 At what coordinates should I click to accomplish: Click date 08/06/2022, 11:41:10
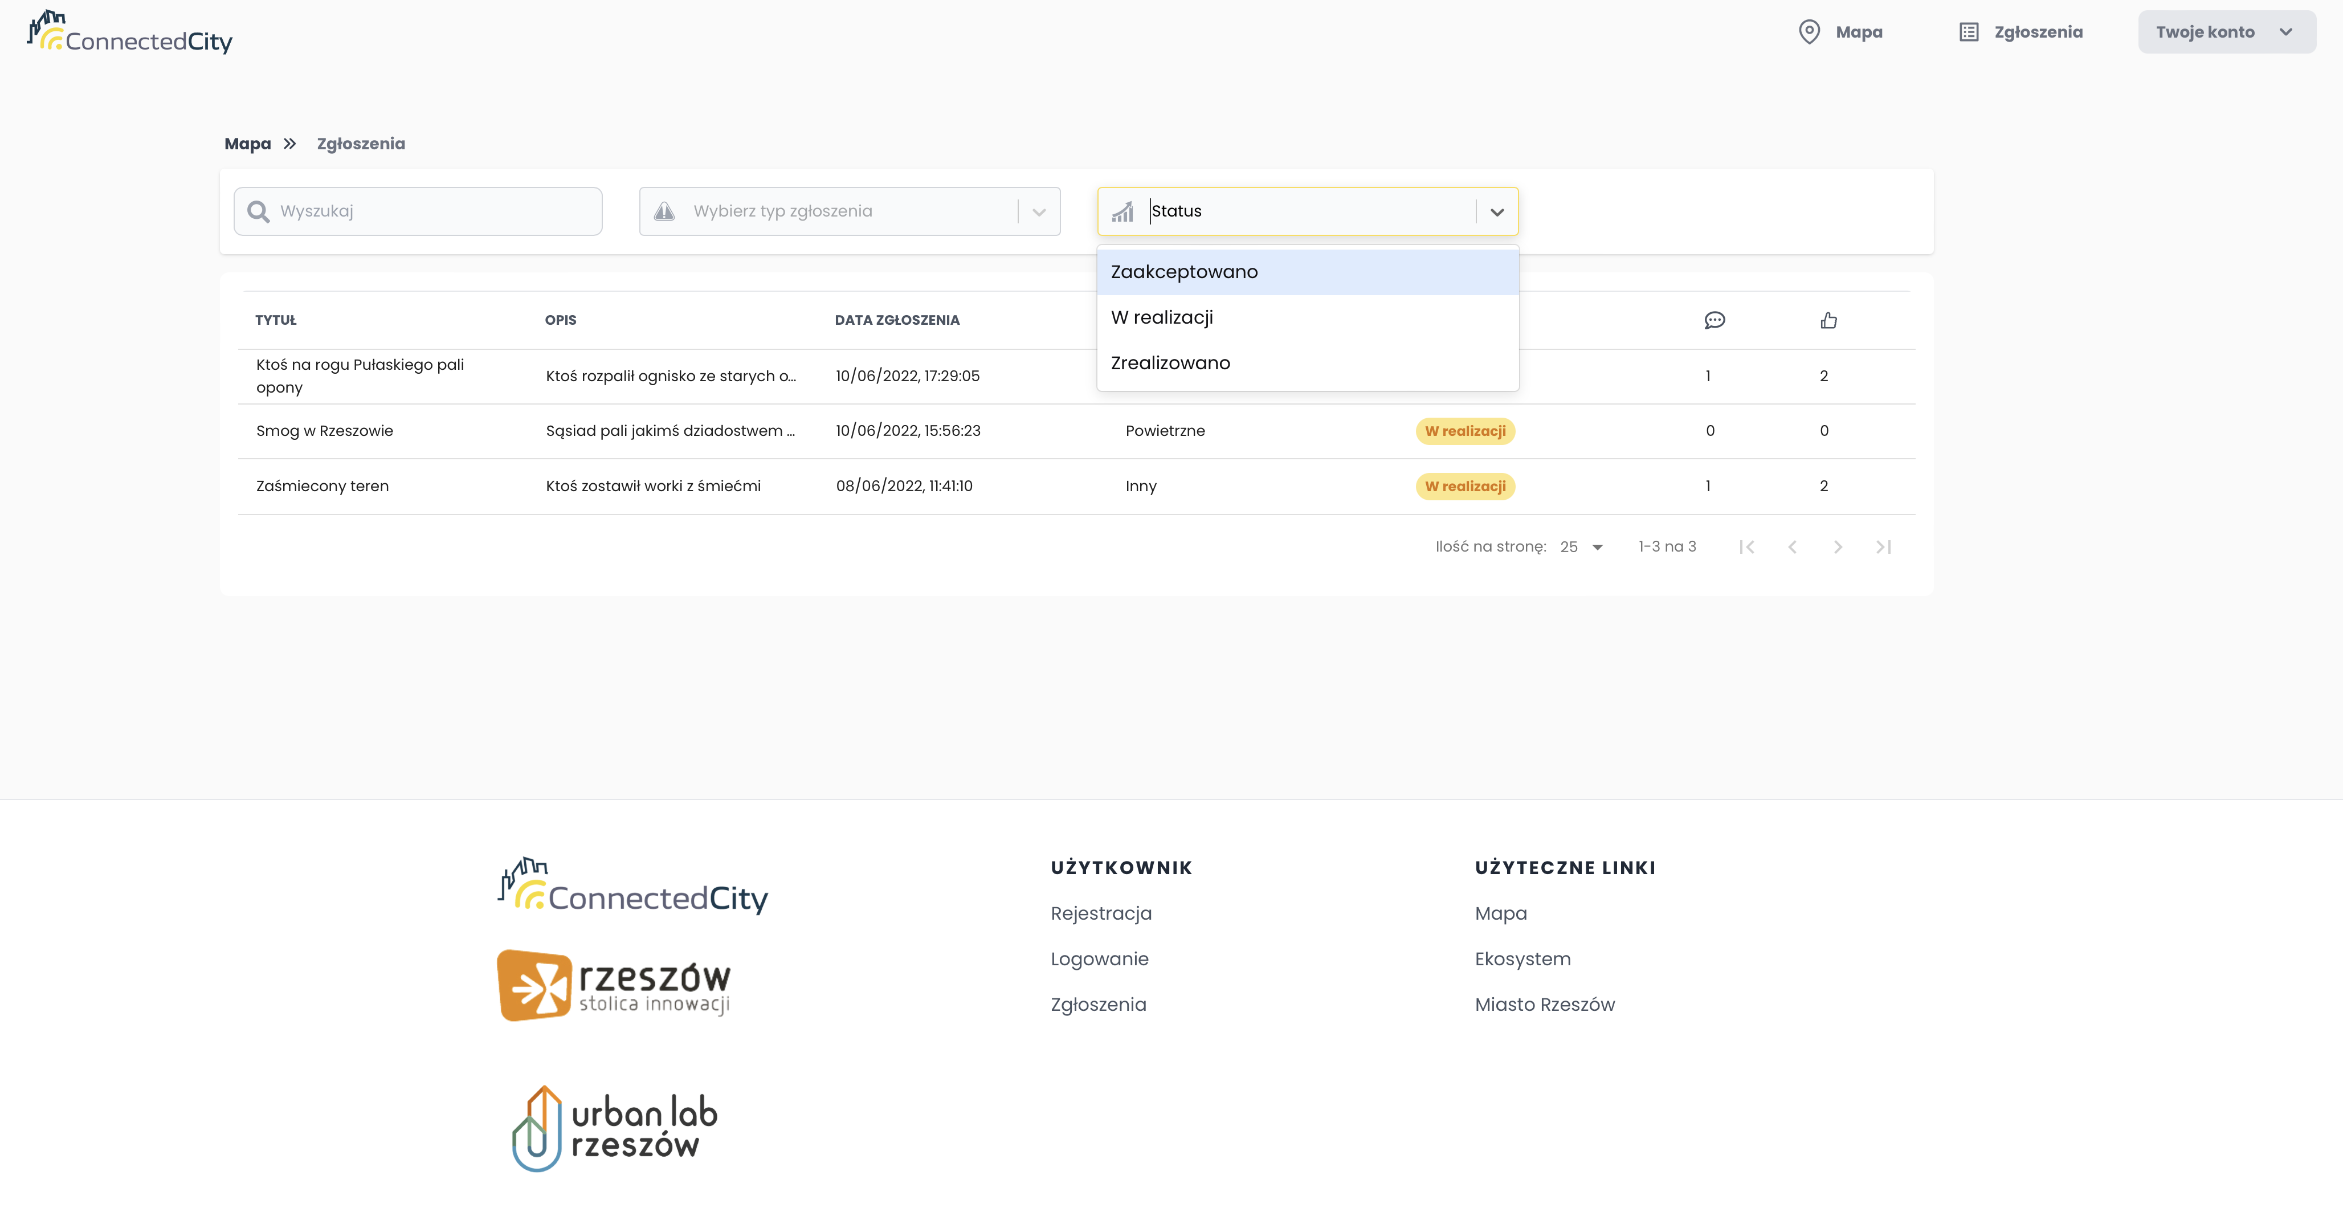(904, 487)
